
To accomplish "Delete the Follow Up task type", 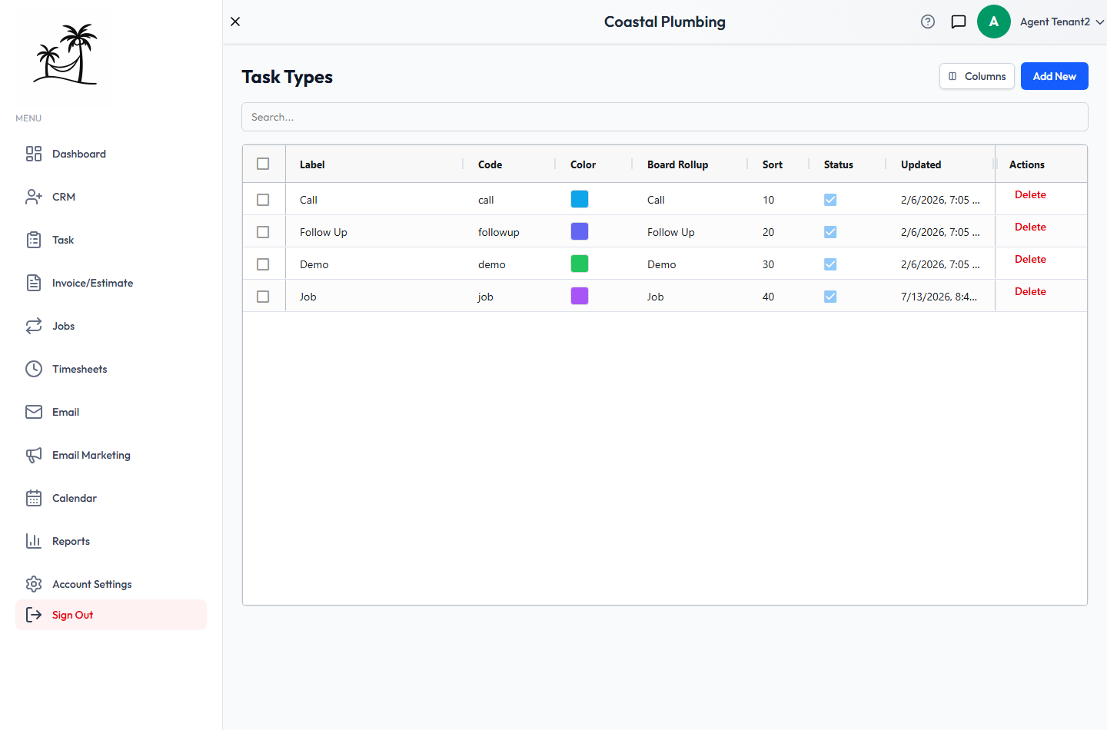I will click(1030, 227).
